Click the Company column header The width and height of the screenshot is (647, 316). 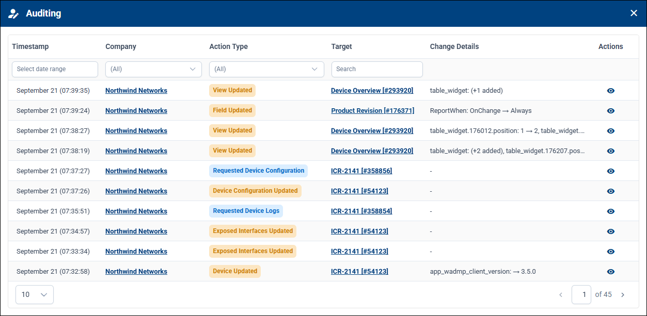(x=121, y=46)
